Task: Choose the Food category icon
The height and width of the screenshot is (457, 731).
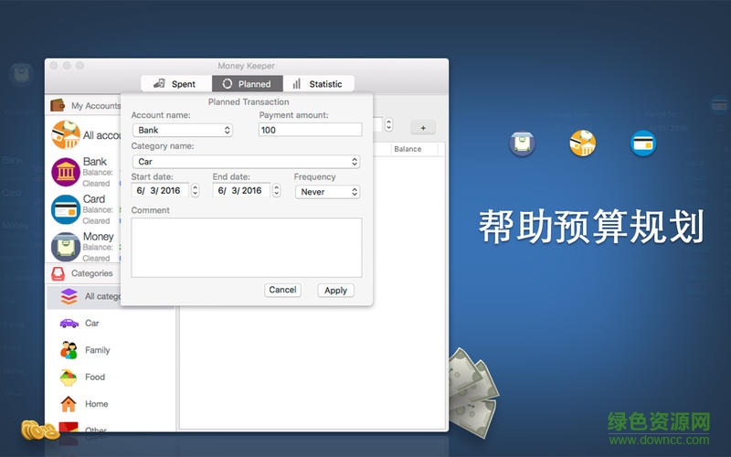Action: (x=69, y=377)
